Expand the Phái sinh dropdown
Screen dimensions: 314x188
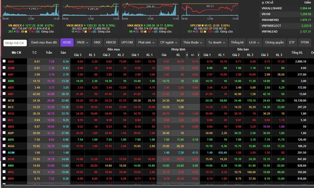[x=146, y=42]
